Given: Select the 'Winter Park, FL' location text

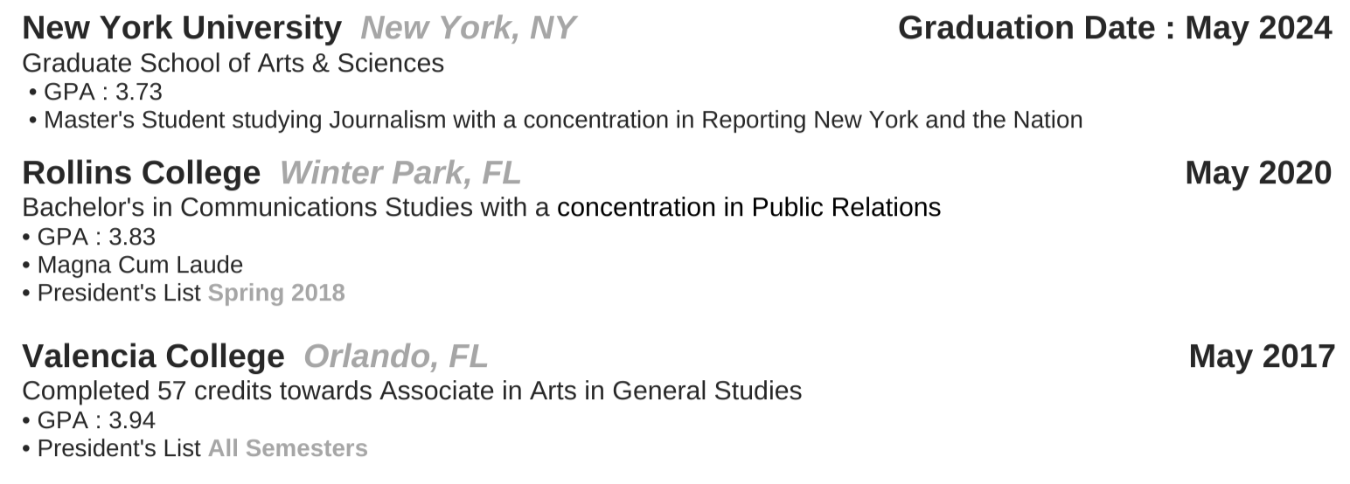Looking at the screenshot, I should pyautogui.click(x=400, y=172).
